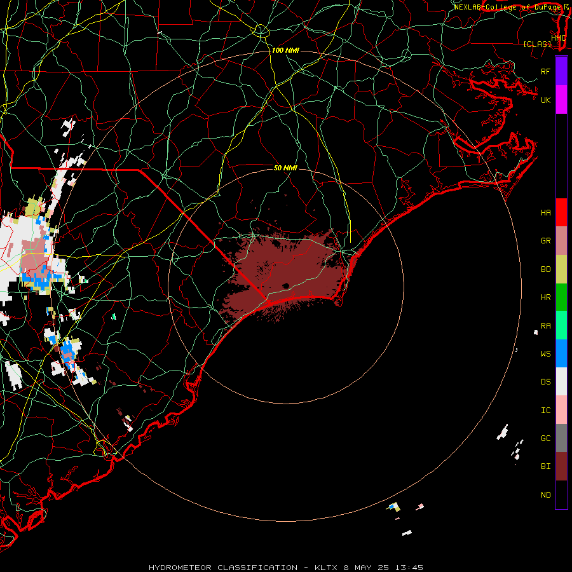Click the HR legend label

click(545, 297)
